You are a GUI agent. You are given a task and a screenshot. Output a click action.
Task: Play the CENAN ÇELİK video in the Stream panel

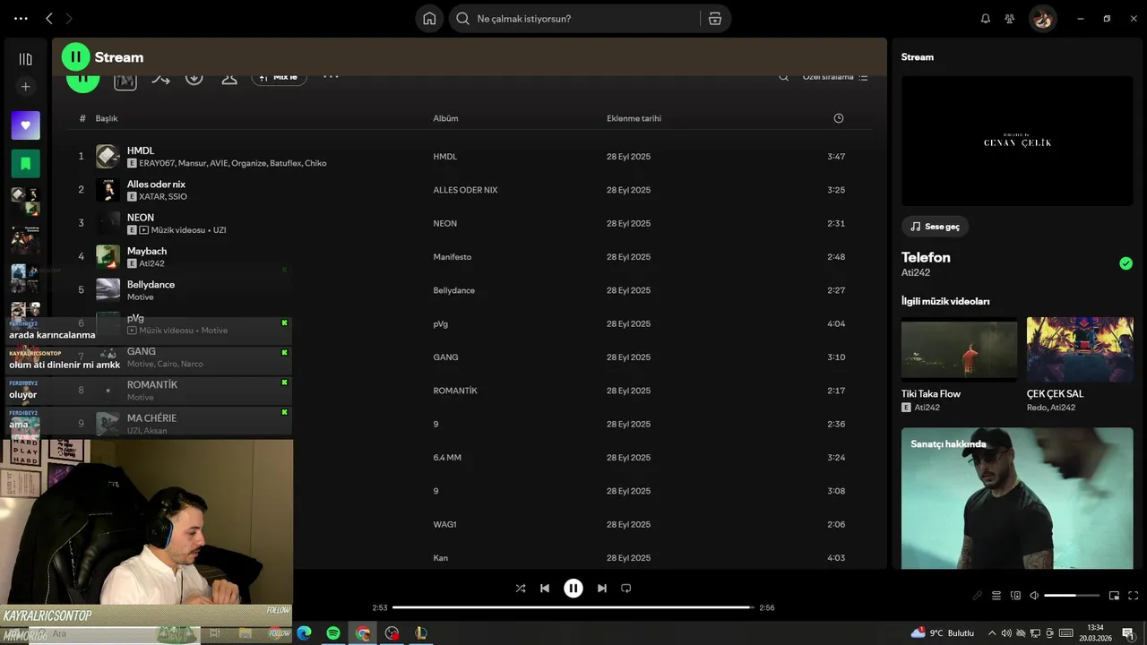(x=1017, y=141)
